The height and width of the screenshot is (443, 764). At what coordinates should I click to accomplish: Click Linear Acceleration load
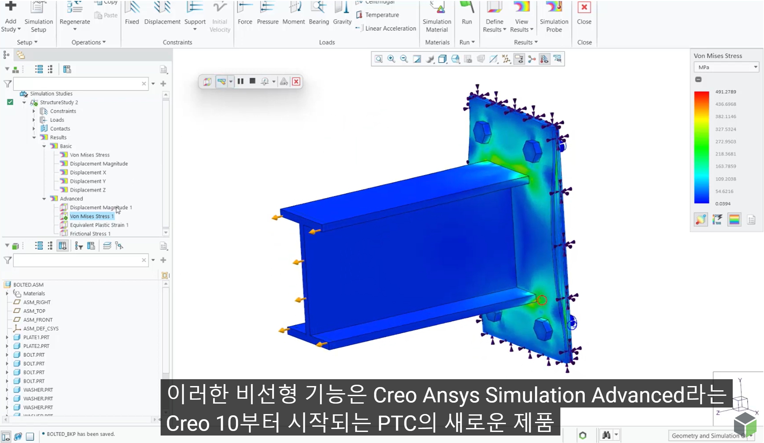(x=386, y=28)
